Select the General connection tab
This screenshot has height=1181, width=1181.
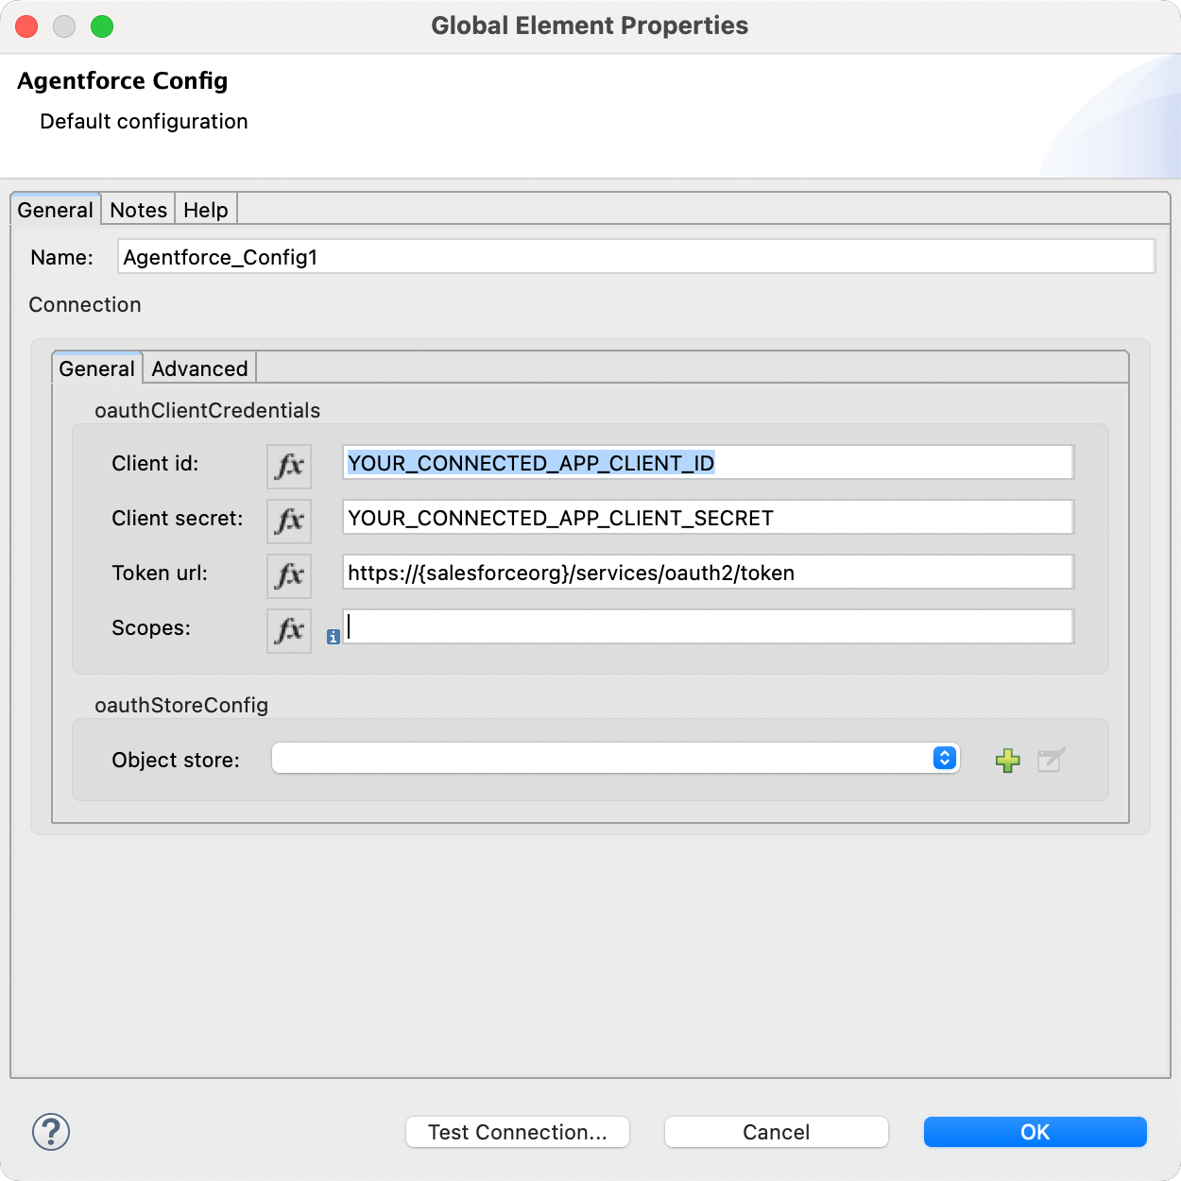coord(97,368)
